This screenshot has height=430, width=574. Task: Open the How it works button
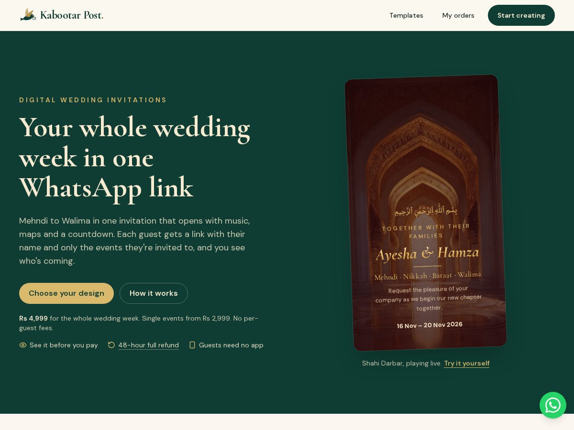(154, 293)
